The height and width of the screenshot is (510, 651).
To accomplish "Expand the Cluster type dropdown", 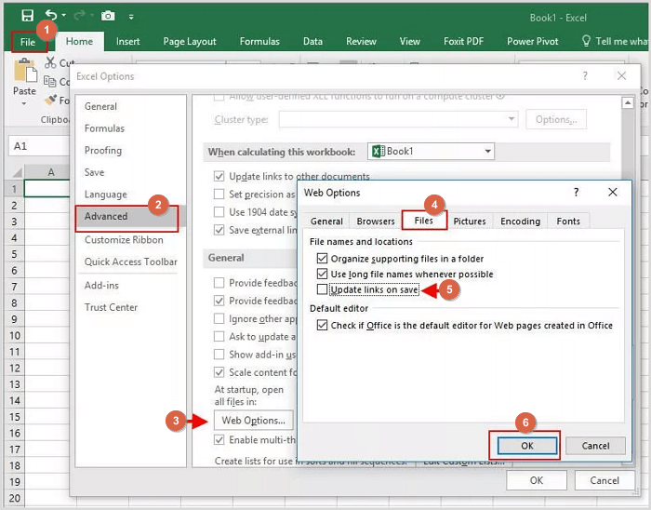I will 511,119.
